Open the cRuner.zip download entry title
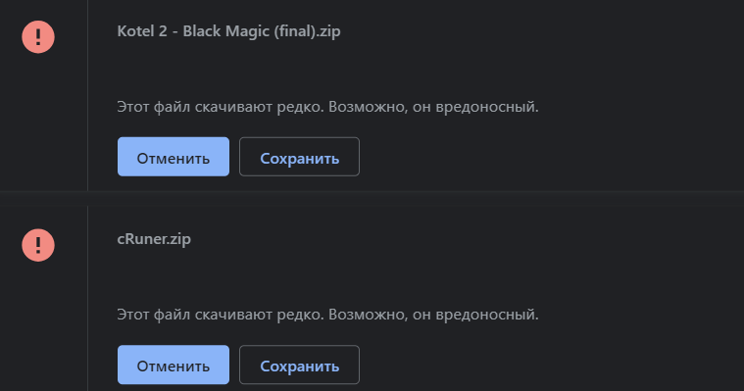This screenshot has width=744, height=391. tap(154, 239)
